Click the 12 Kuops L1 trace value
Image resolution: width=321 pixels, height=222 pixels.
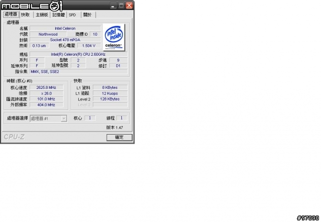[110, 93]
